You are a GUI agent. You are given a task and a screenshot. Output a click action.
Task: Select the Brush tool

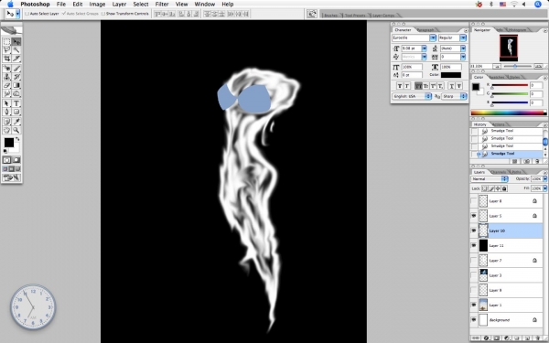pos(16,69)
